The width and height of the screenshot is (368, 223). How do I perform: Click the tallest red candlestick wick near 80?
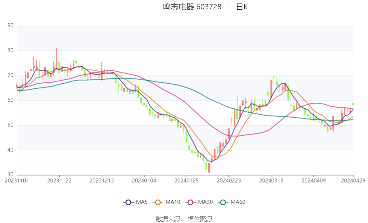[x=56, y=59]
